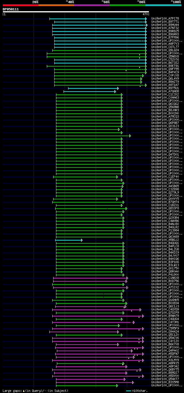Click label UniRef100_B9WA79
This screenshot has width=184, height=393.
coord(165,316)
